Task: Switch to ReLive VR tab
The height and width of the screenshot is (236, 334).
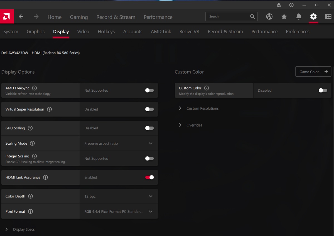Action: coord(189,31)
